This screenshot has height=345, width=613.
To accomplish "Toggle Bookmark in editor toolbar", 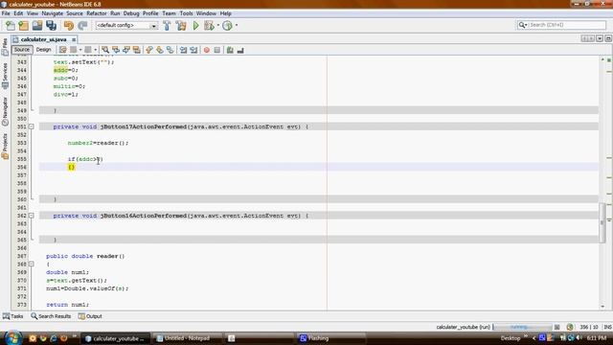I will click(x=170, y=50).
